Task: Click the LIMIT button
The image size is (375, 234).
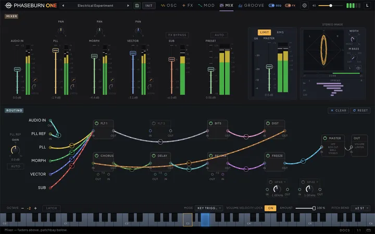Action: point(264,32)
